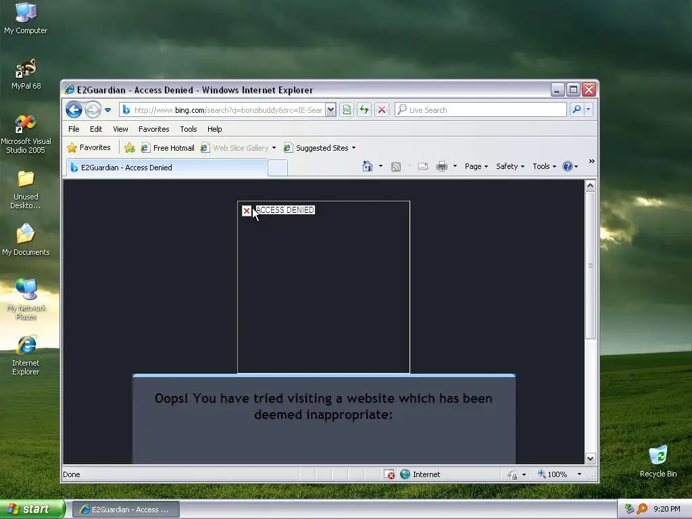Click the ACCESS DENIED image alt text
The image size is (692, 519).
pyautogui.click(x=285, y=210)
